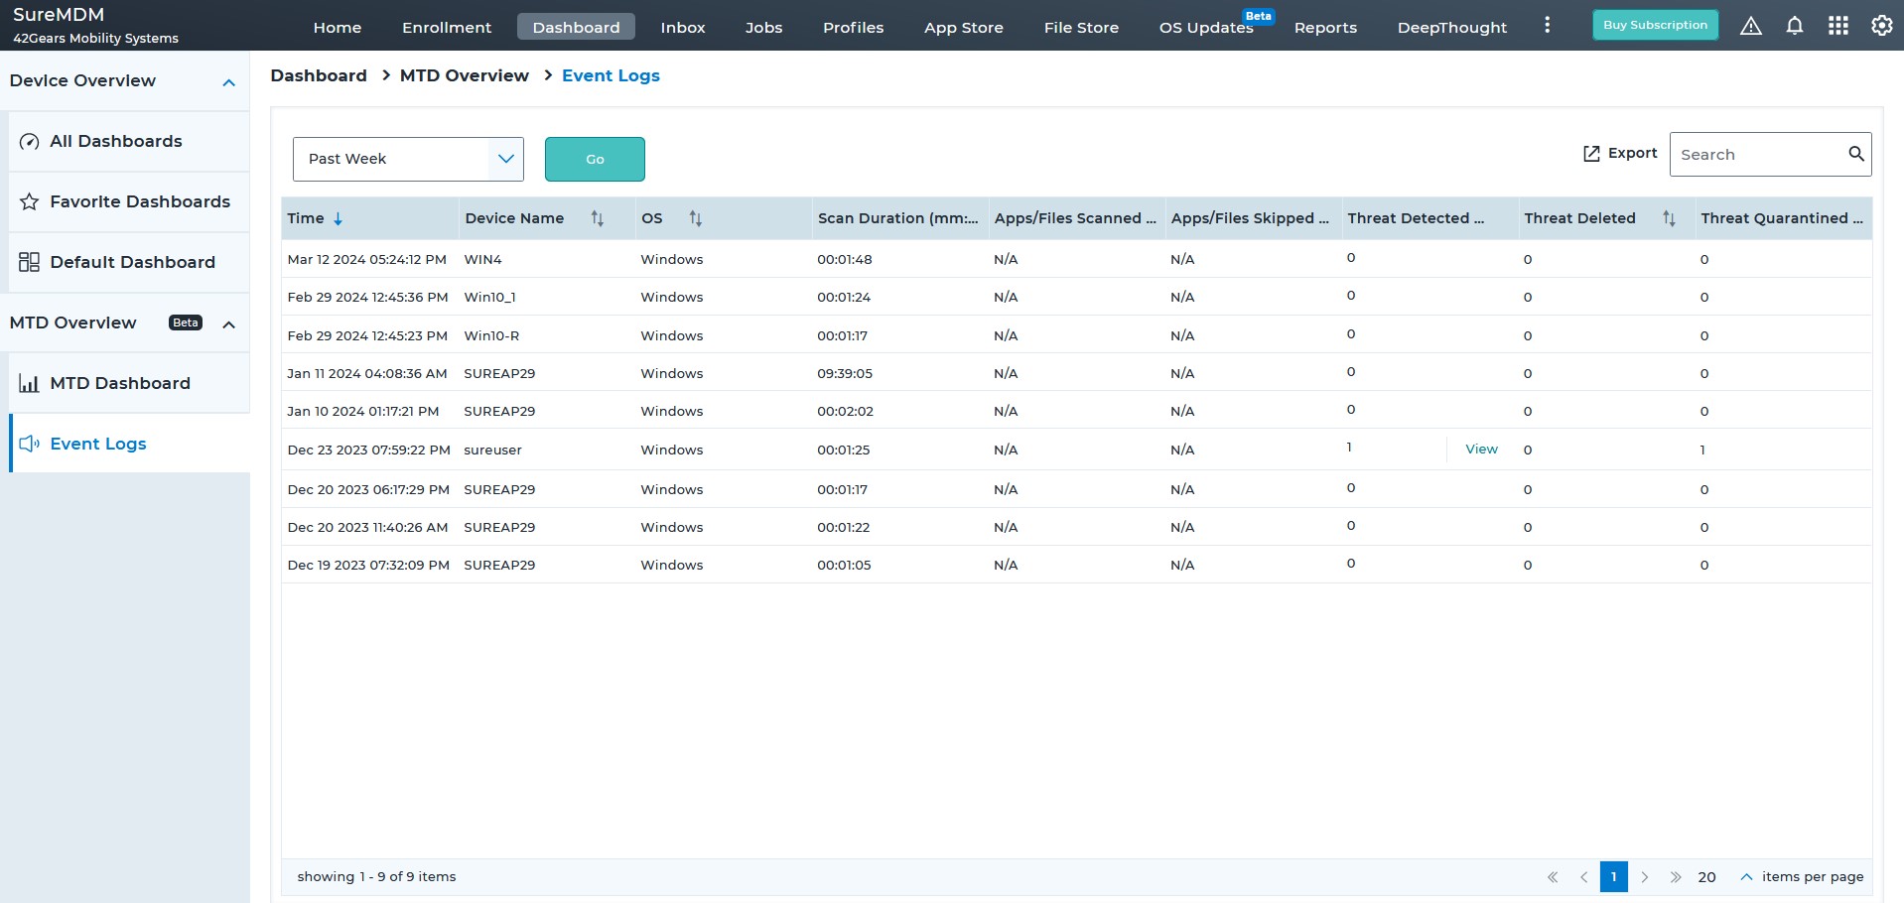This screenshot has height=903, width=1904.
Task: Click the Event Logs megaphone icon
Action: [30, 444]
